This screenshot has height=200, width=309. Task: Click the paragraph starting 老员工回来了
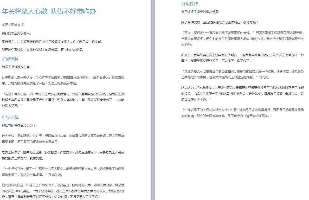tap(63, 155)
